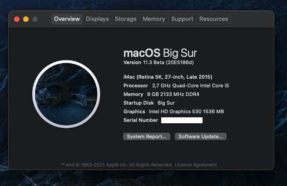The height and width of the screenshot is (186, 287).
Task: Launch Software Update
Action: tap(200, 136)
